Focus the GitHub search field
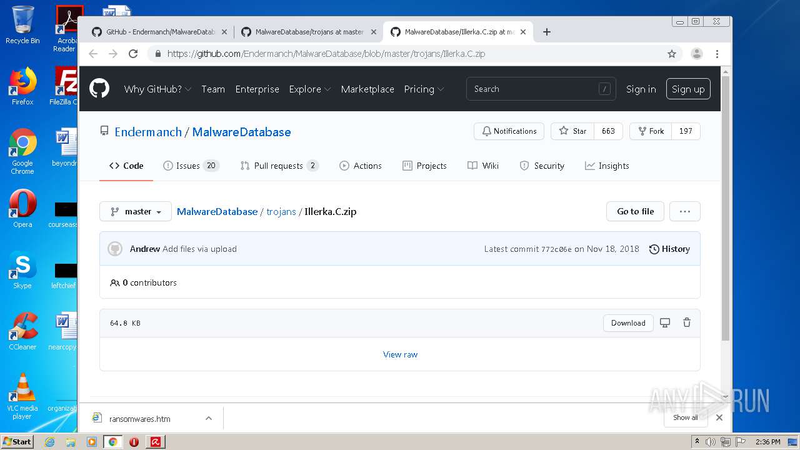The height and width of the screenshot is (450, 800). (541, 89)
